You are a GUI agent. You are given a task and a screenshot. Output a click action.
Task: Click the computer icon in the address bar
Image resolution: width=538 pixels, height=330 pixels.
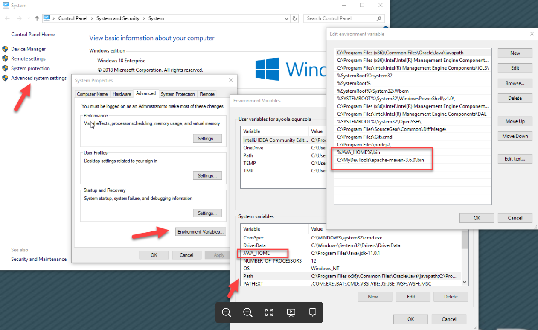pos(47,18)
